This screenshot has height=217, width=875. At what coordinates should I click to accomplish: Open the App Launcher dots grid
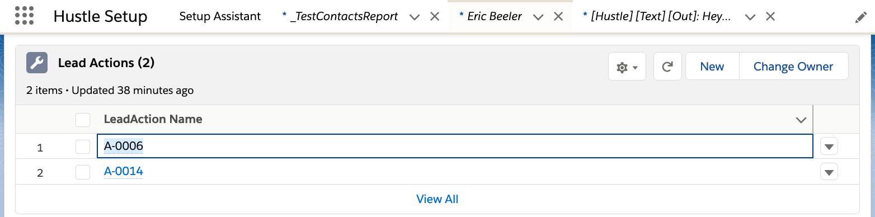[x=25, y=16]
